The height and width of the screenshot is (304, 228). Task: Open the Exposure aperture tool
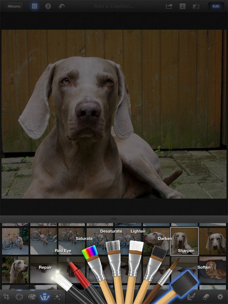[19, 297]
